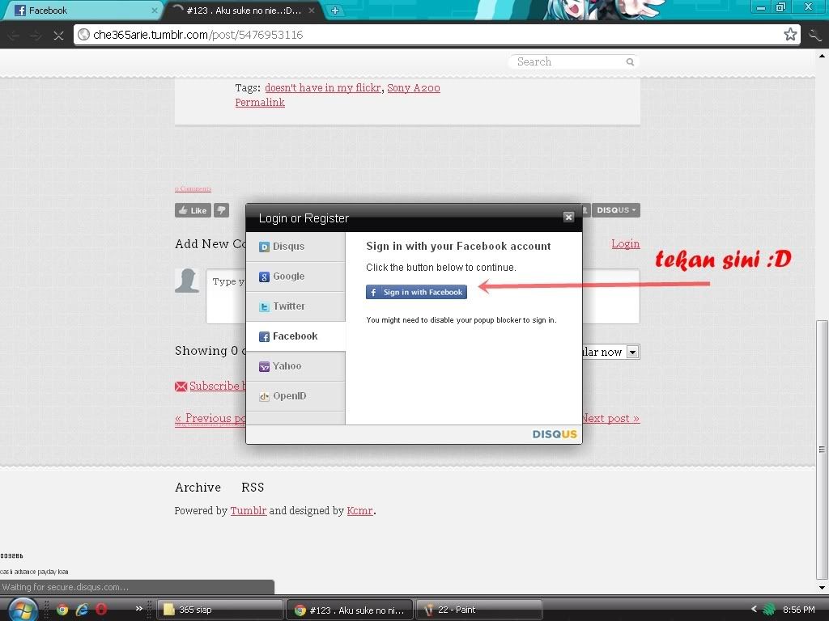
Task: Click the magnifier icon in Search box
Action: [630, 61]
